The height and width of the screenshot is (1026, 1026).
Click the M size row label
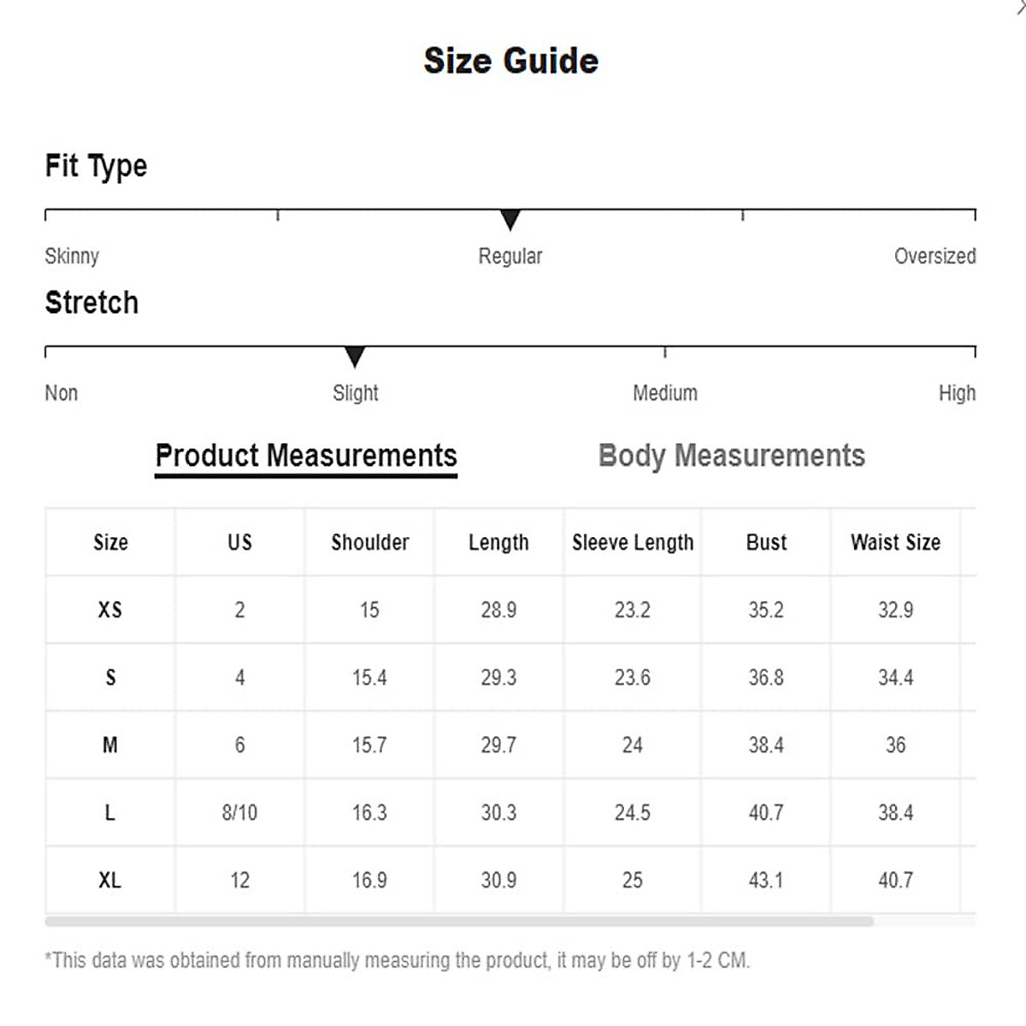(110, 745)
